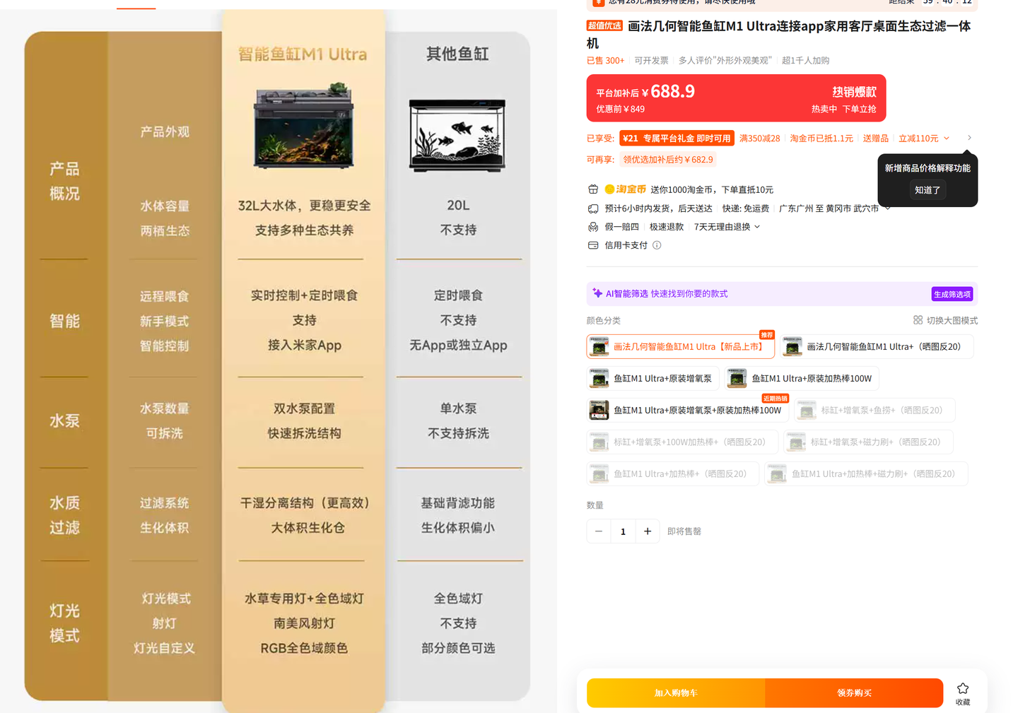Click the 加入购物车 button
The image size is (1018, 713).
click(676, 693)
